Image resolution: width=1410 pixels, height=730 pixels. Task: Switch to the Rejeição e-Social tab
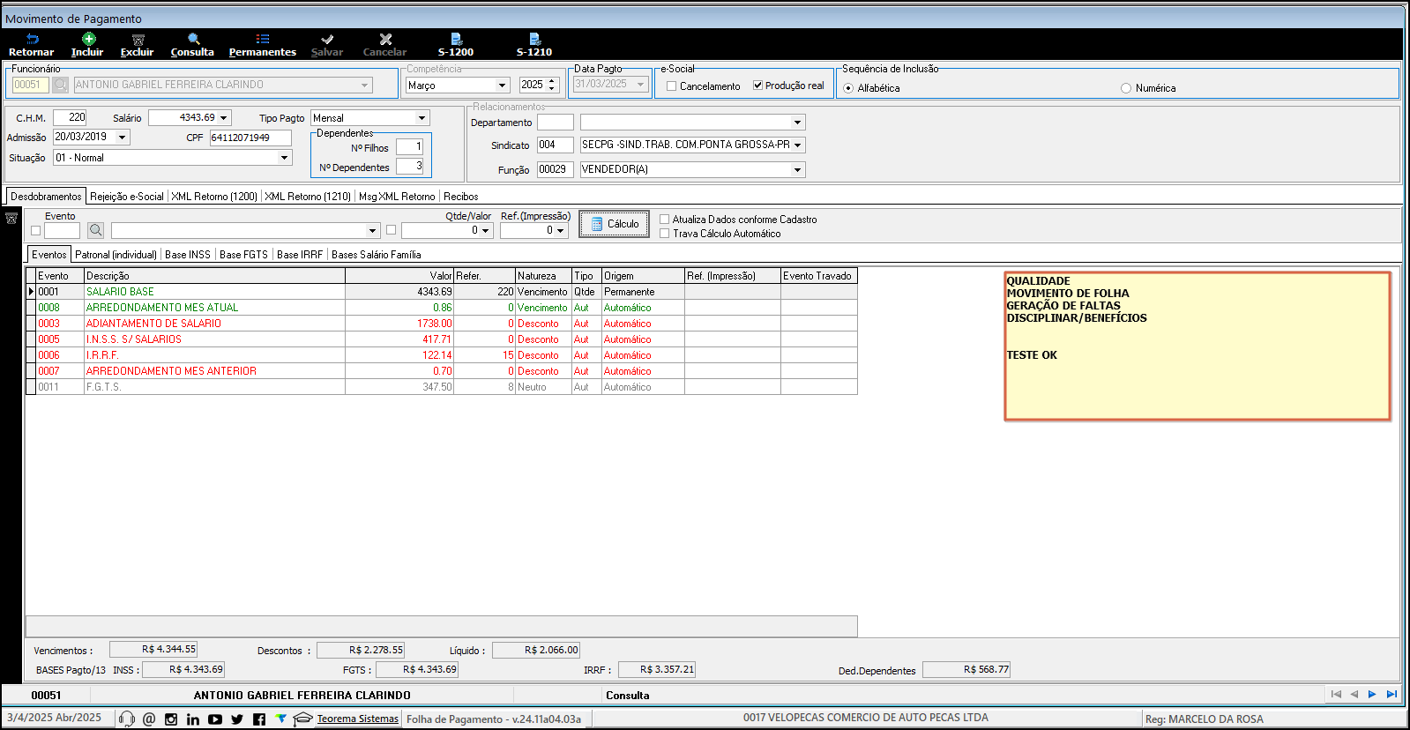tap(127, 197)
